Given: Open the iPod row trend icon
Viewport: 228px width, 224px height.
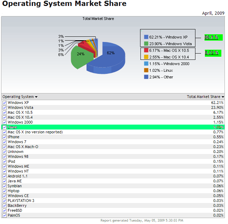Looking at the screenshot, I should point(5,162).
